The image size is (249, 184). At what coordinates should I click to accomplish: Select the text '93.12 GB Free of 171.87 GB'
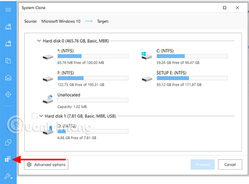[x=179, y=85]
